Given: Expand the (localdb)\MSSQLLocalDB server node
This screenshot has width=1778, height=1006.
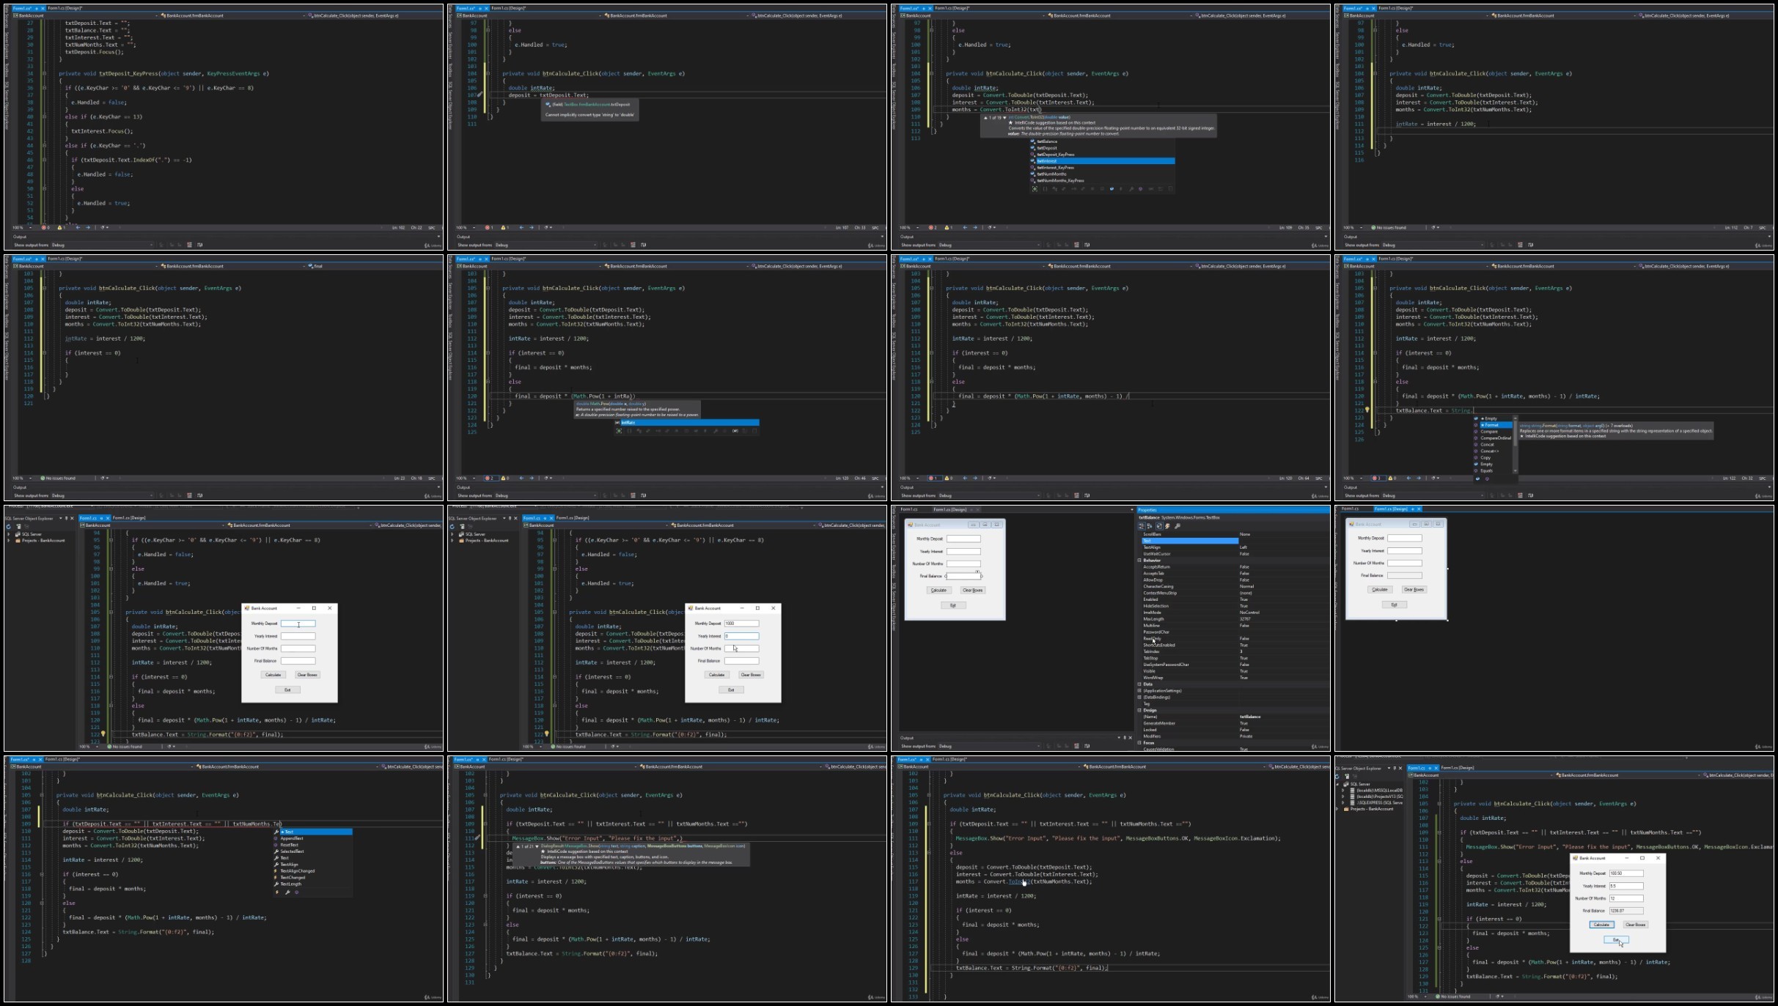Looking at the screenshot, I should (x=1343, y=791).
